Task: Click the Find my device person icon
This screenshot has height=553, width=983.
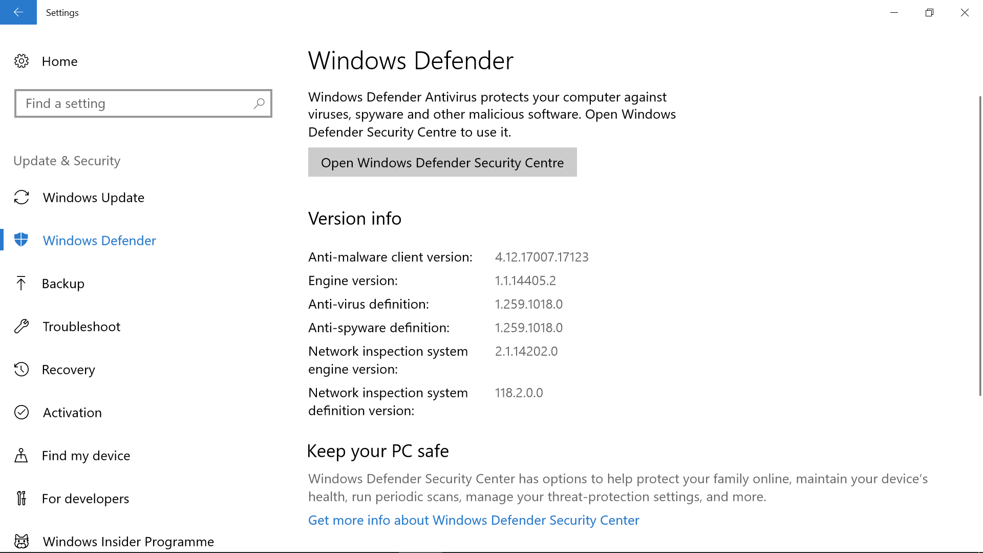Action: click(x=21, y=455)
